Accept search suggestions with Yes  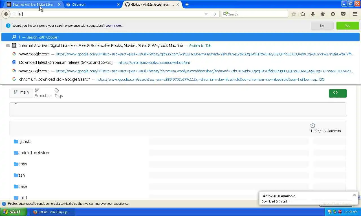point(347,26)
